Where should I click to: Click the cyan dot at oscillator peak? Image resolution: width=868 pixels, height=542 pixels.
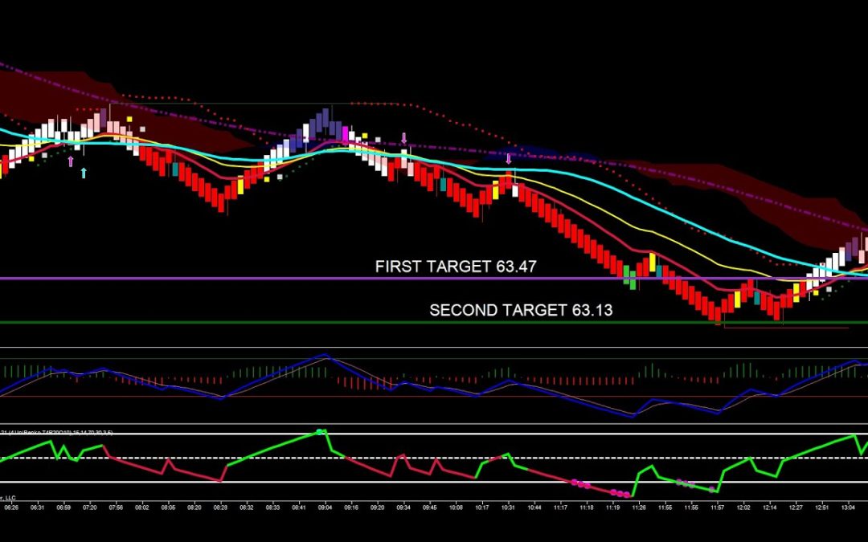[x=321, y=432]
